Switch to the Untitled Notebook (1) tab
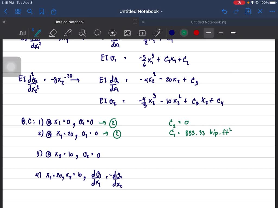 click(208, 22)
